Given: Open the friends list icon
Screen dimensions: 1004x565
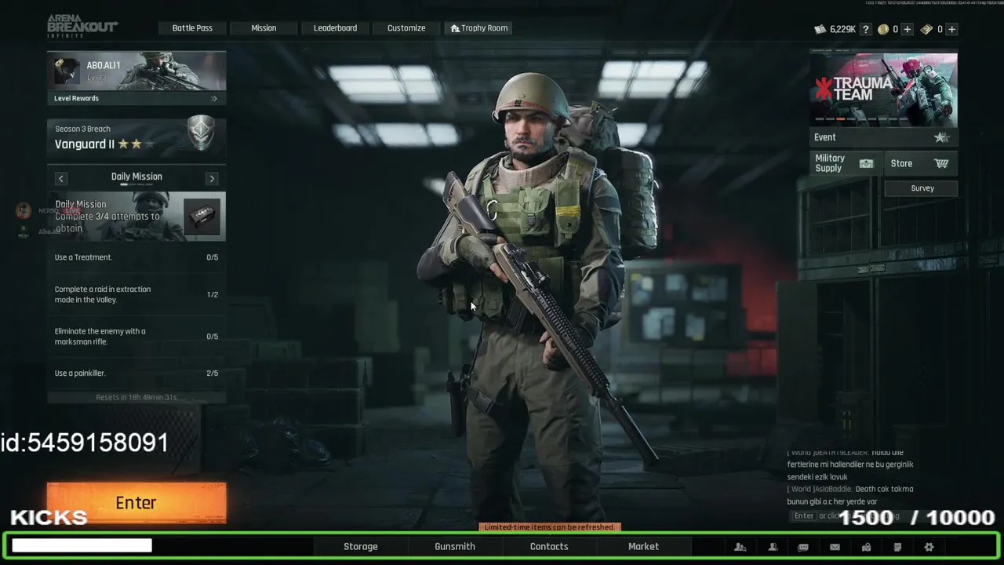Looking at the screenshot, I should 773,547.
